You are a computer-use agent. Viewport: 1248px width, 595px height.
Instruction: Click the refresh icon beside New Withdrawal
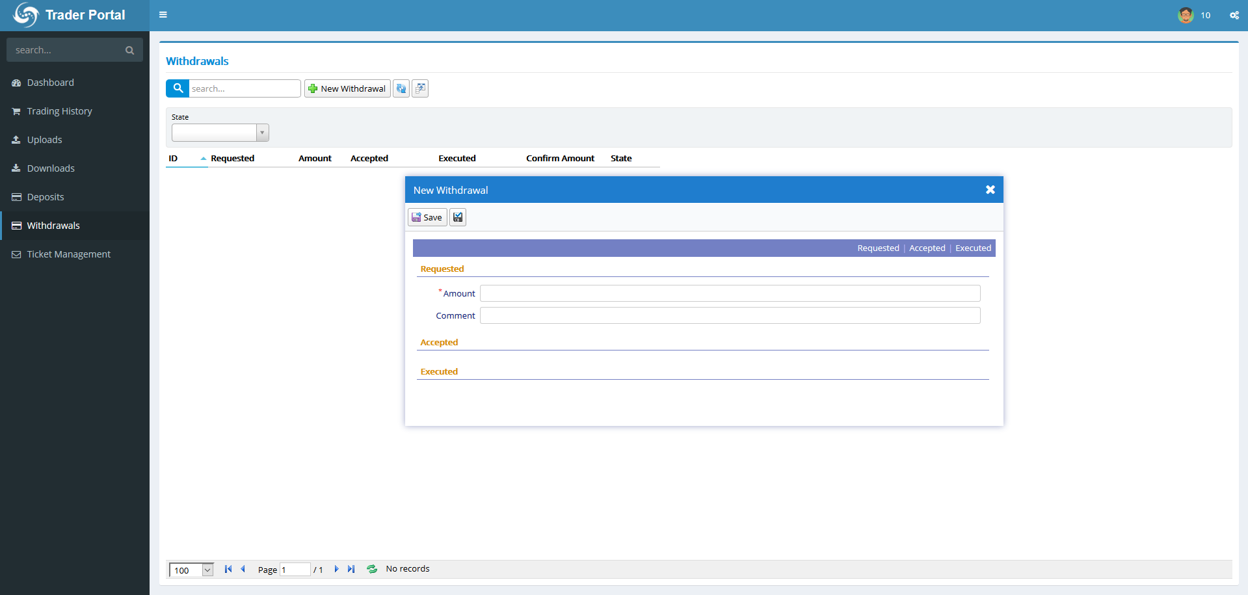click(x=401, y=88)
